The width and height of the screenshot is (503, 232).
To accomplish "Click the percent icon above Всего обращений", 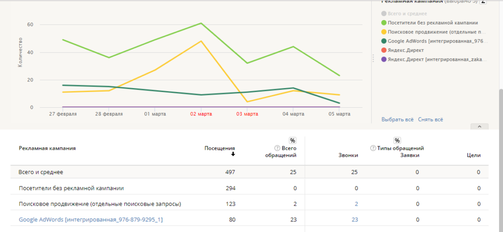I will tap(293, 140).
